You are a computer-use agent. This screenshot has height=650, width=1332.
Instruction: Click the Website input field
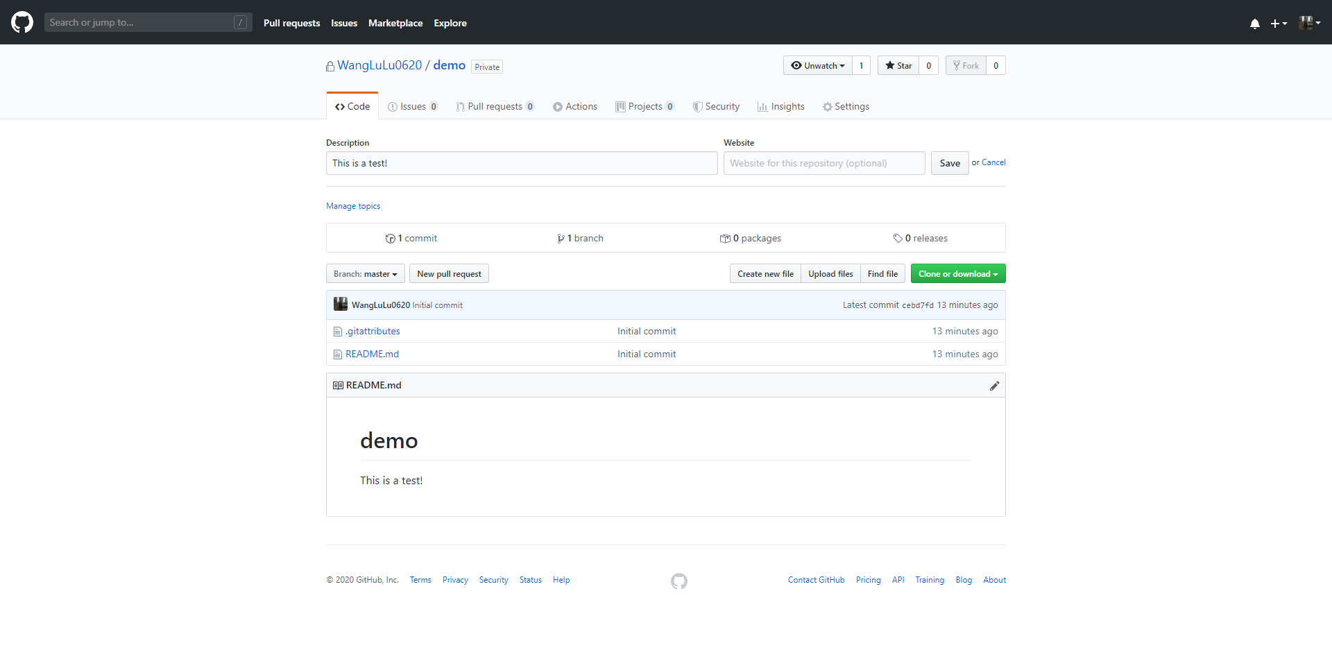pos(824,163)
